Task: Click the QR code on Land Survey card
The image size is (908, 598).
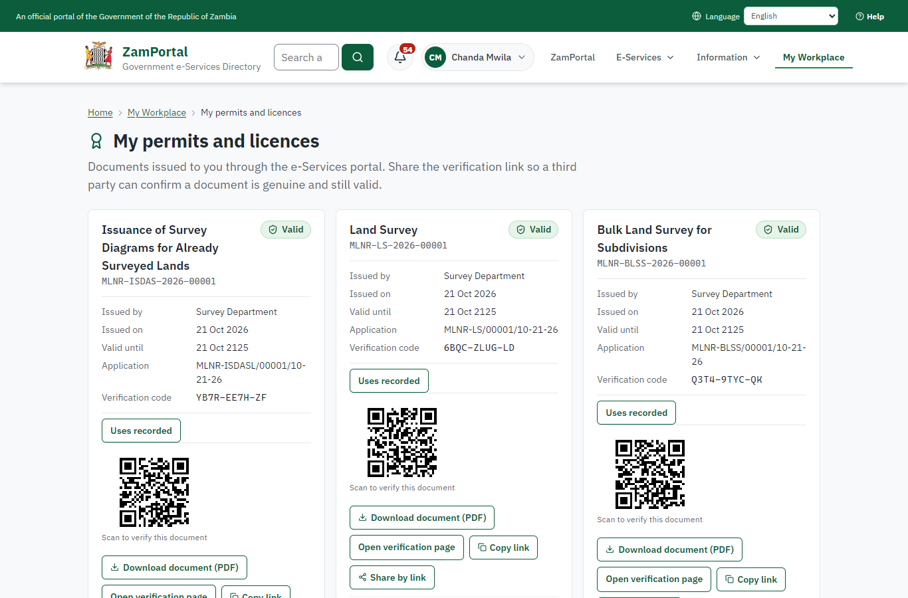Action: [x=402, y=443]
